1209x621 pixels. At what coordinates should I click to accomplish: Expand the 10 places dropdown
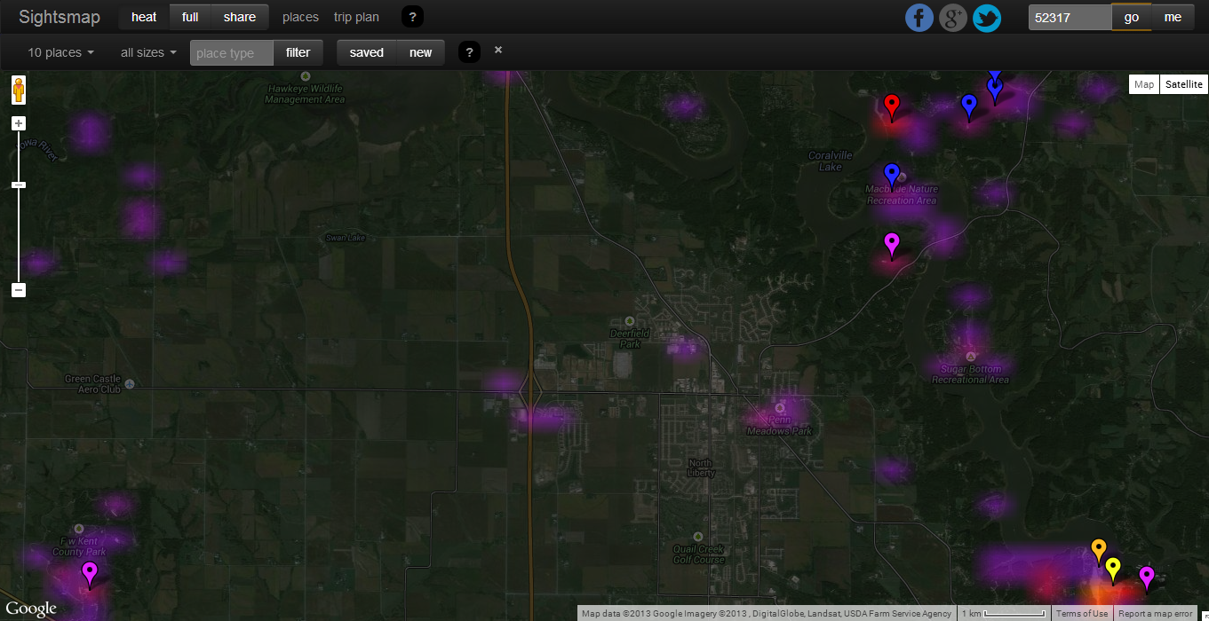click(60, 52)
